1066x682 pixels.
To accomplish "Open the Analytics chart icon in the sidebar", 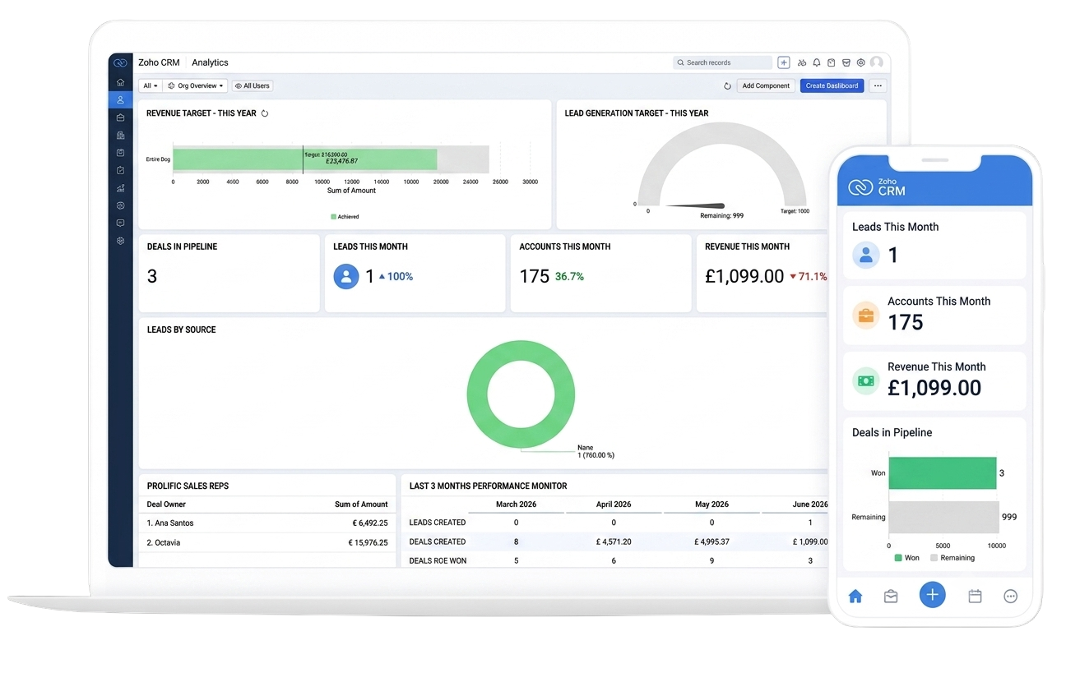I will tap(120, 188).
